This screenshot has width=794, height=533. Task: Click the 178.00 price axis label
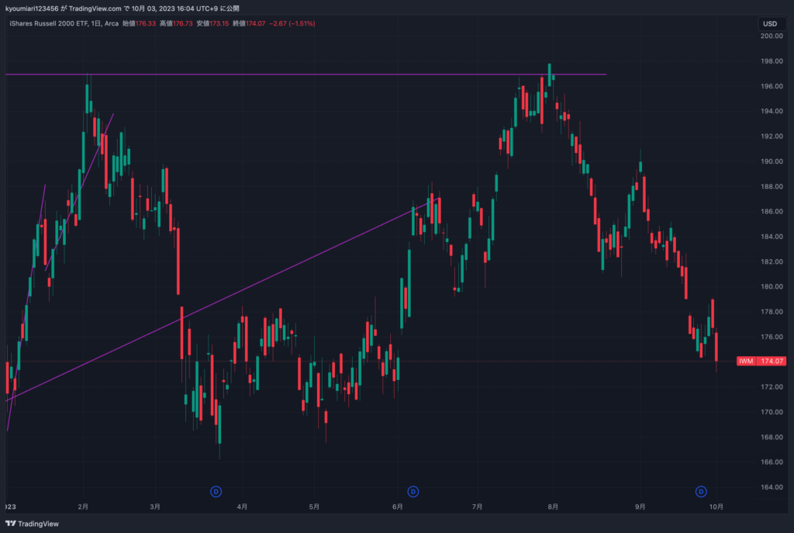click(x=772, y=312)
